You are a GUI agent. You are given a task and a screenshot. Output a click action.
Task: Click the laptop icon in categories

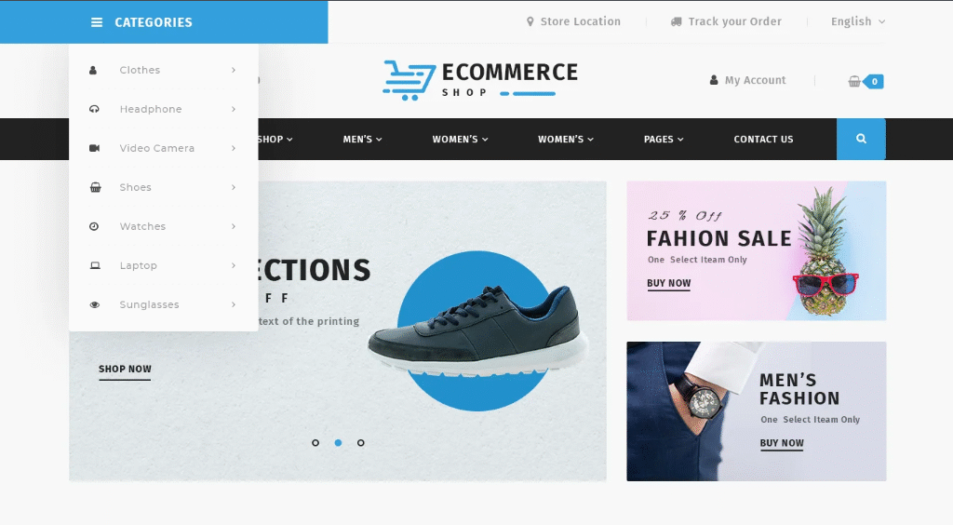pyautogui.click(x=95, y=265)
